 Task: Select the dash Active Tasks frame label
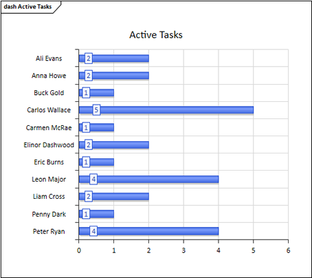pyautogui.click(x=27, y=7)
